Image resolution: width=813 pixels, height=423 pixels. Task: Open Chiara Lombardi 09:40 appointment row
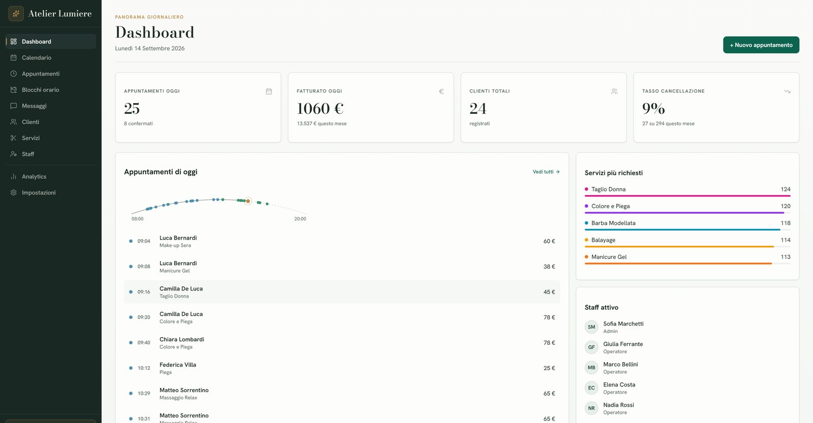[342, 343]
